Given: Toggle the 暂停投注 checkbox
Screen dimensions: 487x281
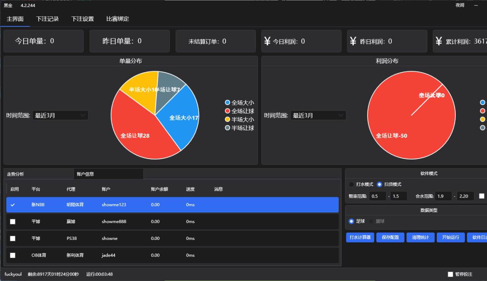Looking at the screenshot, I should click(x=450, y=274).
